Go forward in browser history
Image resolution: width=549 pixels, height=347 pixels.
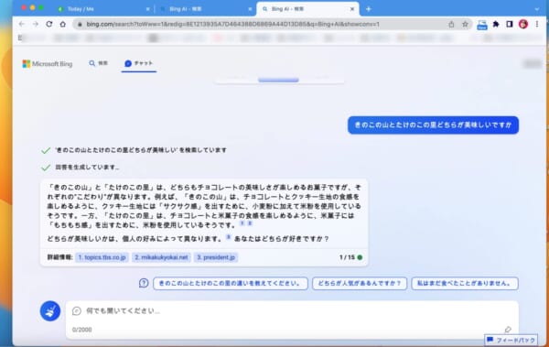[36, 24]
